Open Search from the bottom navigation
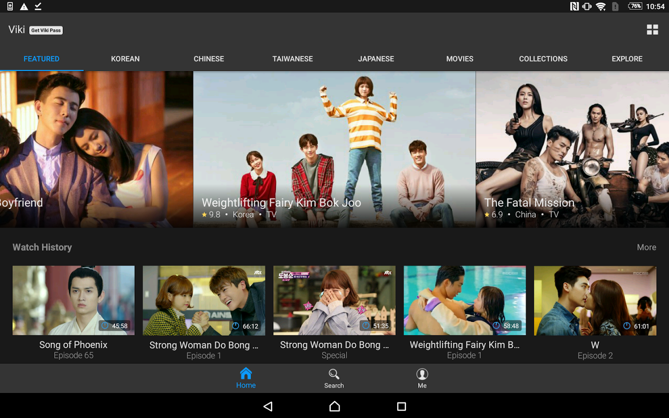The width and height of the screenshot is (669, 418). pyautogui.click(x=334, y=378)
